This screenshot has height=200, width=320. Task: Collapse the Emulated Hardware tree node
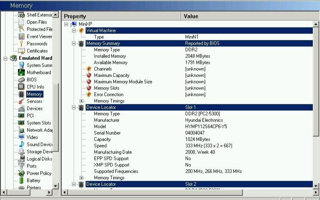(5, 58)
